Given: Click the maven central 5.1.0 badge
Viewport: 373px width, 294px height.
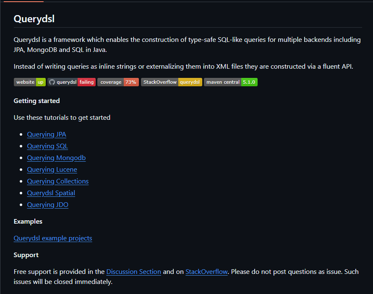Looking at the screenshot, I should point(231,82).
